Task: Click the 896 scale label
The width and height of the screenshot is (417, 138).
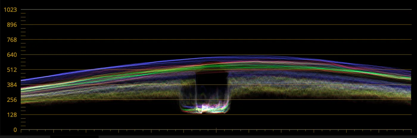Action: point(12,25)
